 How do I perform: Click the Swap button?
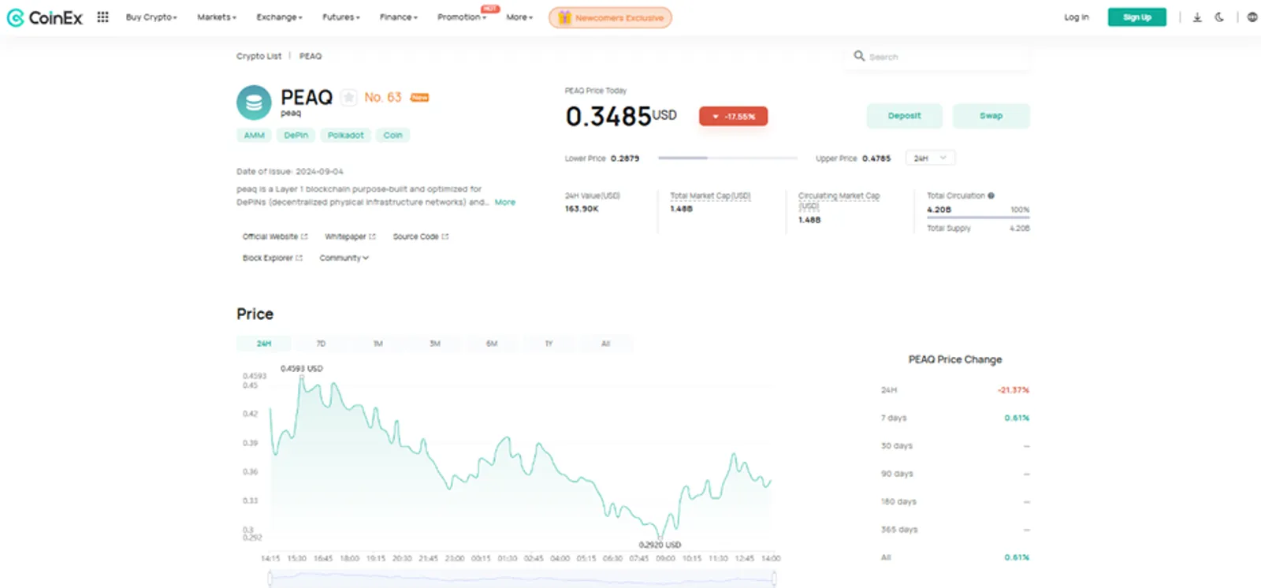[991, 116]
